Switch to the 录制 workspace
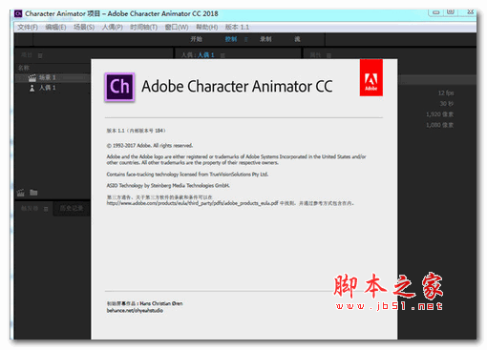 [265, 39]
